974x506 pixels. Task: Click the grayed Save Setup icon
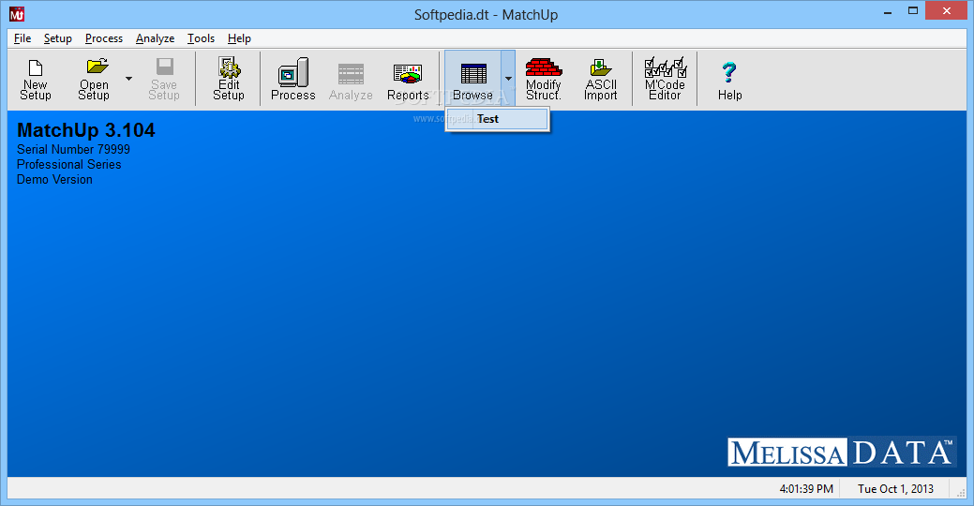[x=164, y=79]
